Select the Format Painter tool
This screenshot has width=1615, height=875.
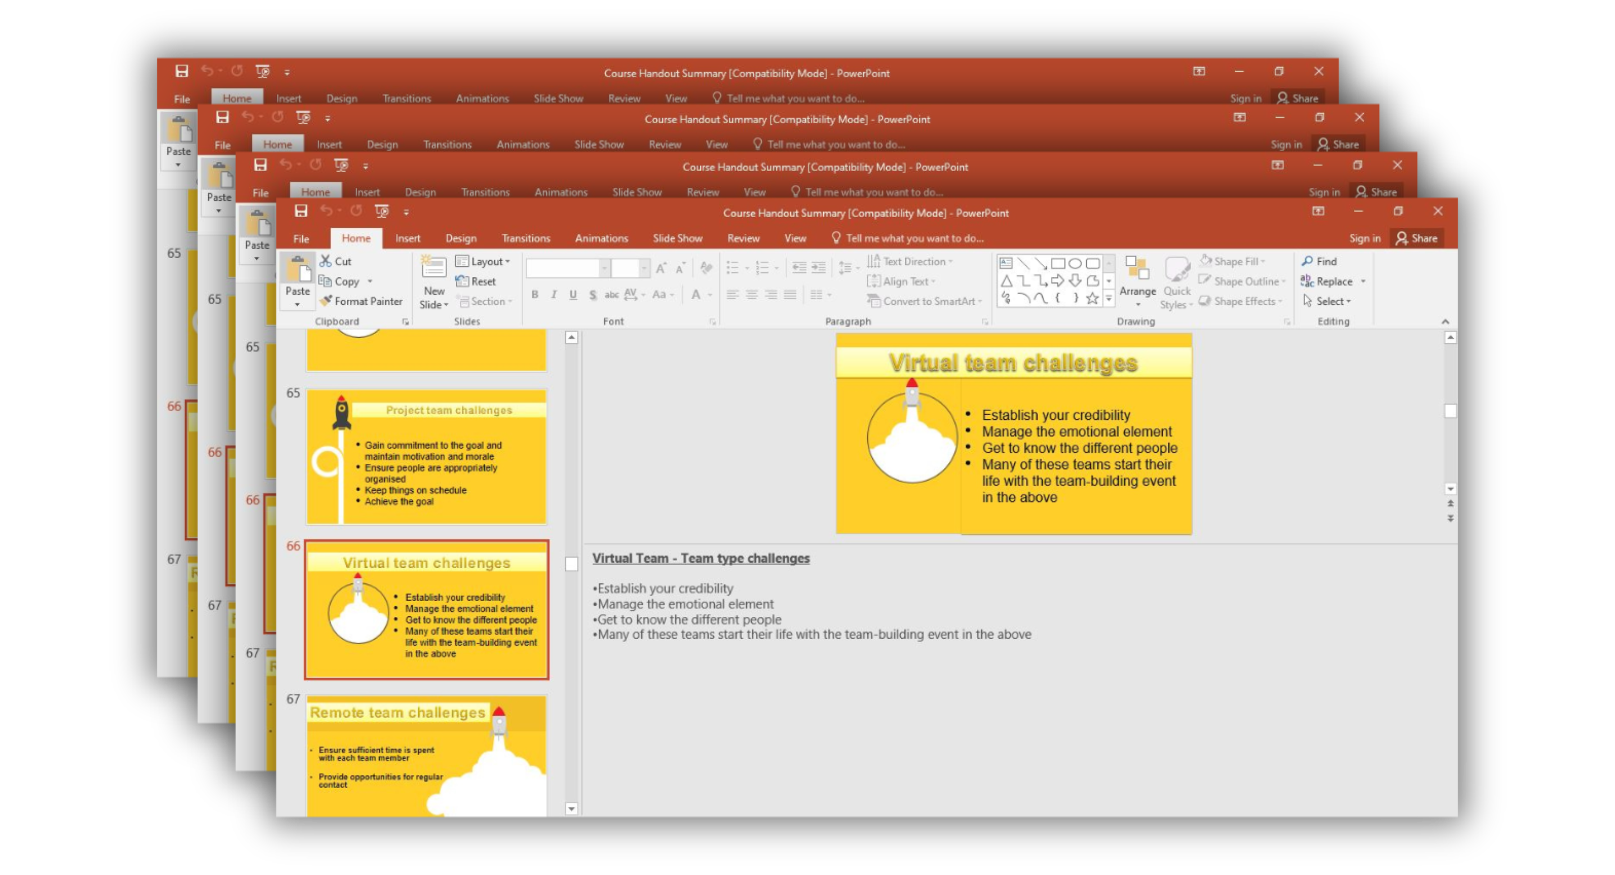361,301
